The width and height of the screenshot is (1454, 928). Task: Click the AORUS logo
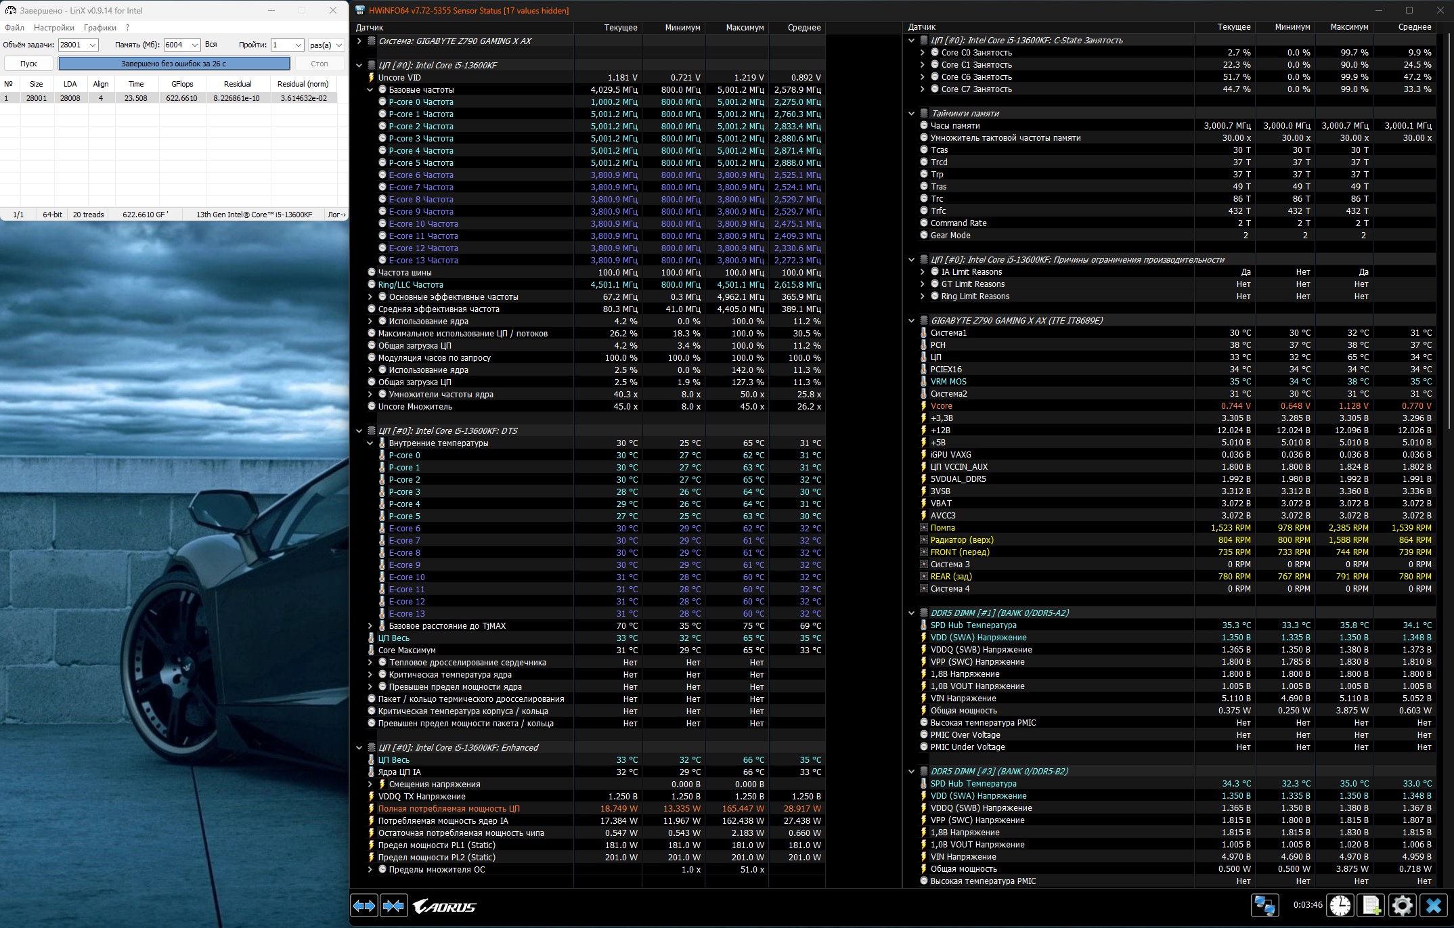coord(445,906)
